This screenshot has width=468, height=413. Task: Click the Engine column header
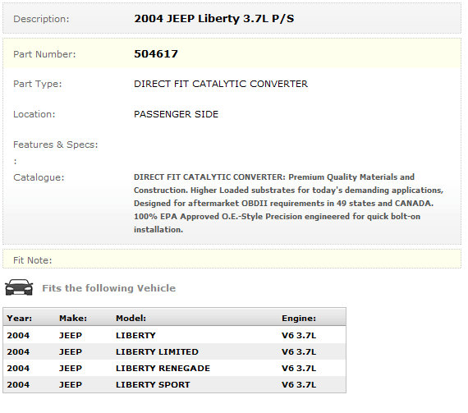click(x=299, y=318)
